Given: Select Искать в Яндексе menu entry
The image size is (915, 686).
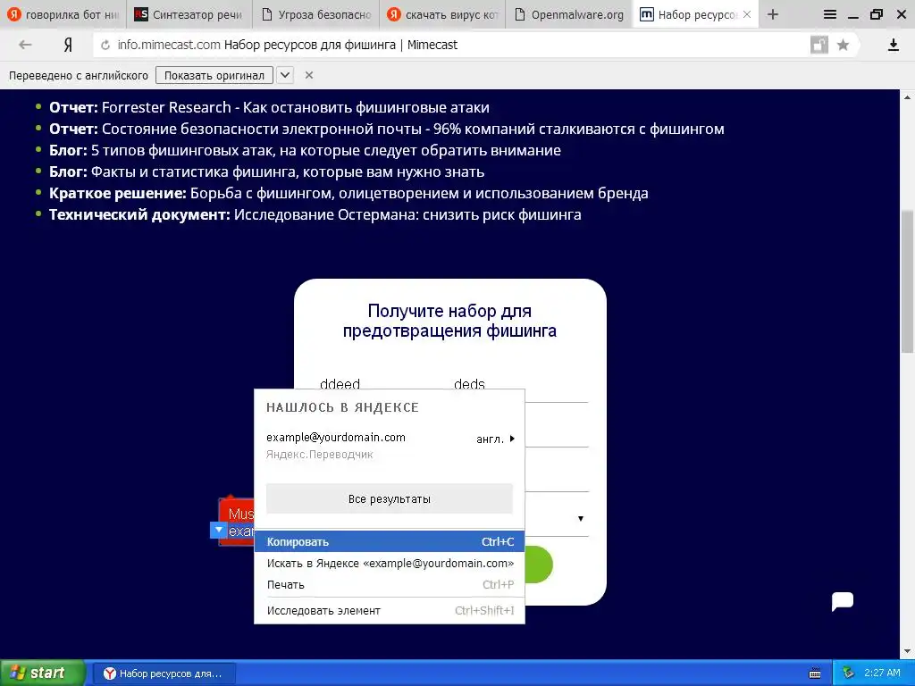Looking at the screenshot, I should tap(390, 563).
